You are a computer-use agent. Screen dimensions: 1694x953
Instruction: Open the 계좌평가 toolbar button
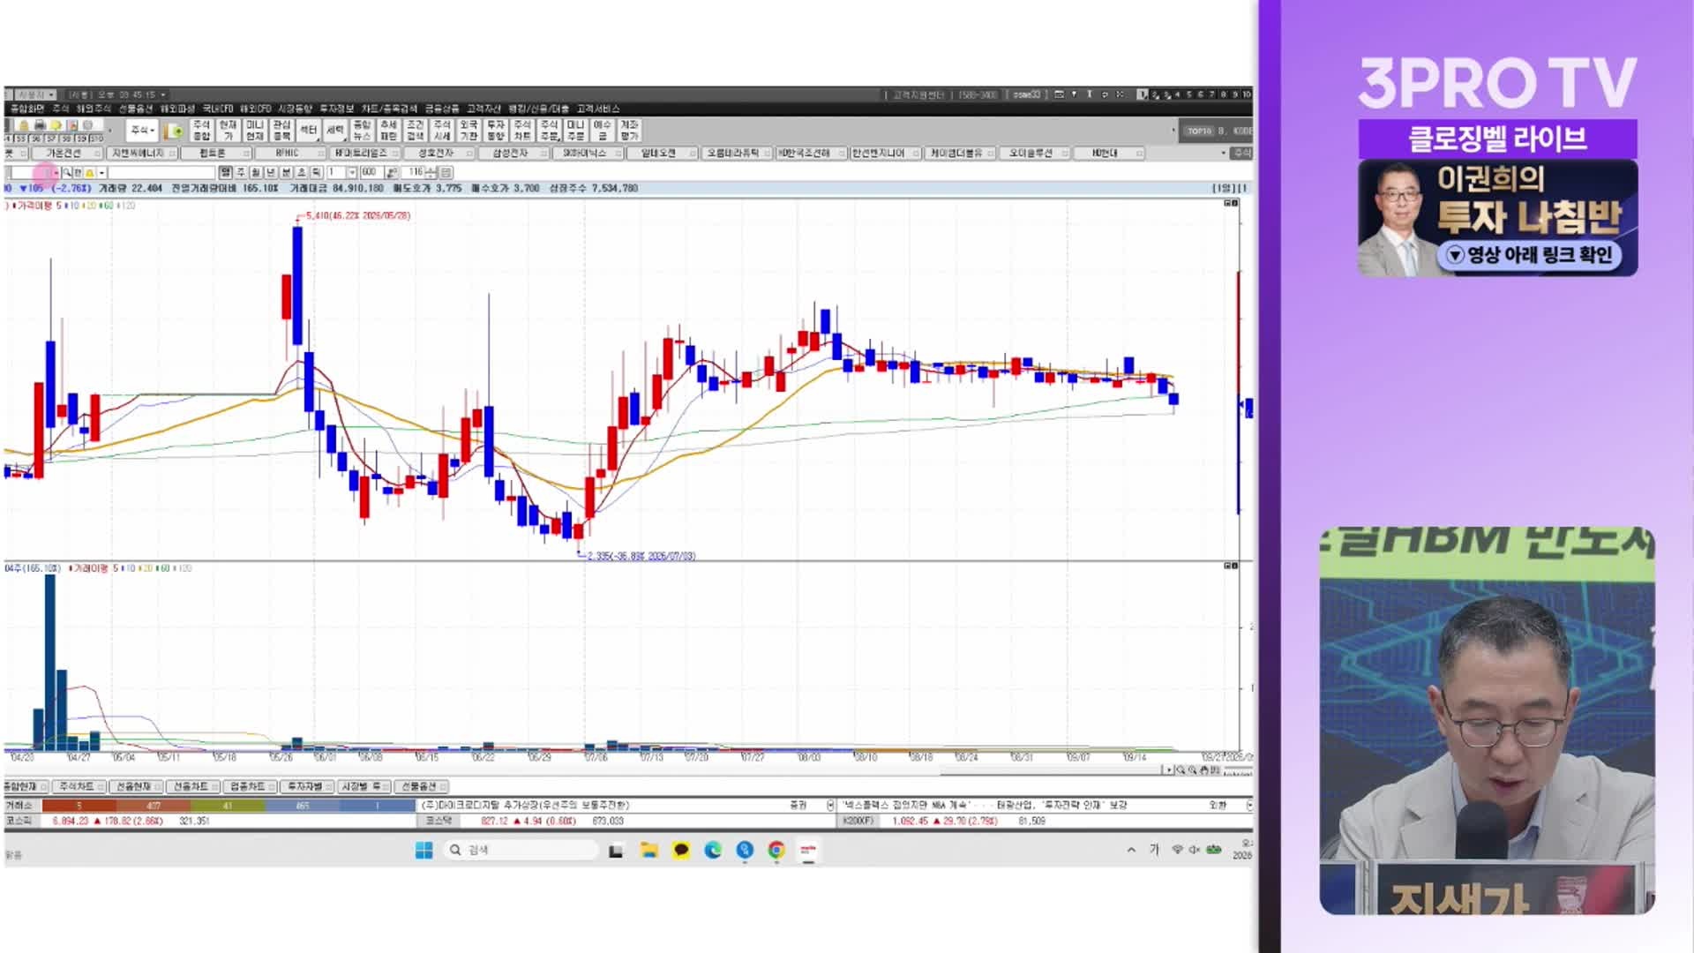629,131
